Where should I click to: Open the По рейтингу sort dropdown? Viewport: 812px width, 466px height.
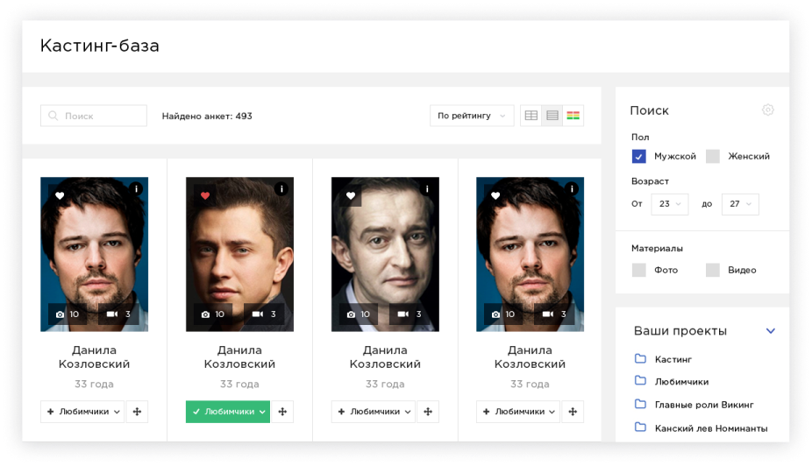tap(472, 116)
